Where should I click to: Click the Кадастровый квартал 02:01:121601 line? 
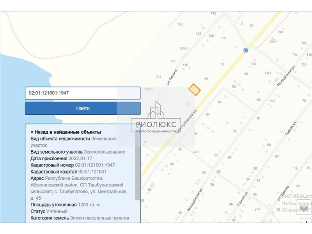click(x=69, y=172)
